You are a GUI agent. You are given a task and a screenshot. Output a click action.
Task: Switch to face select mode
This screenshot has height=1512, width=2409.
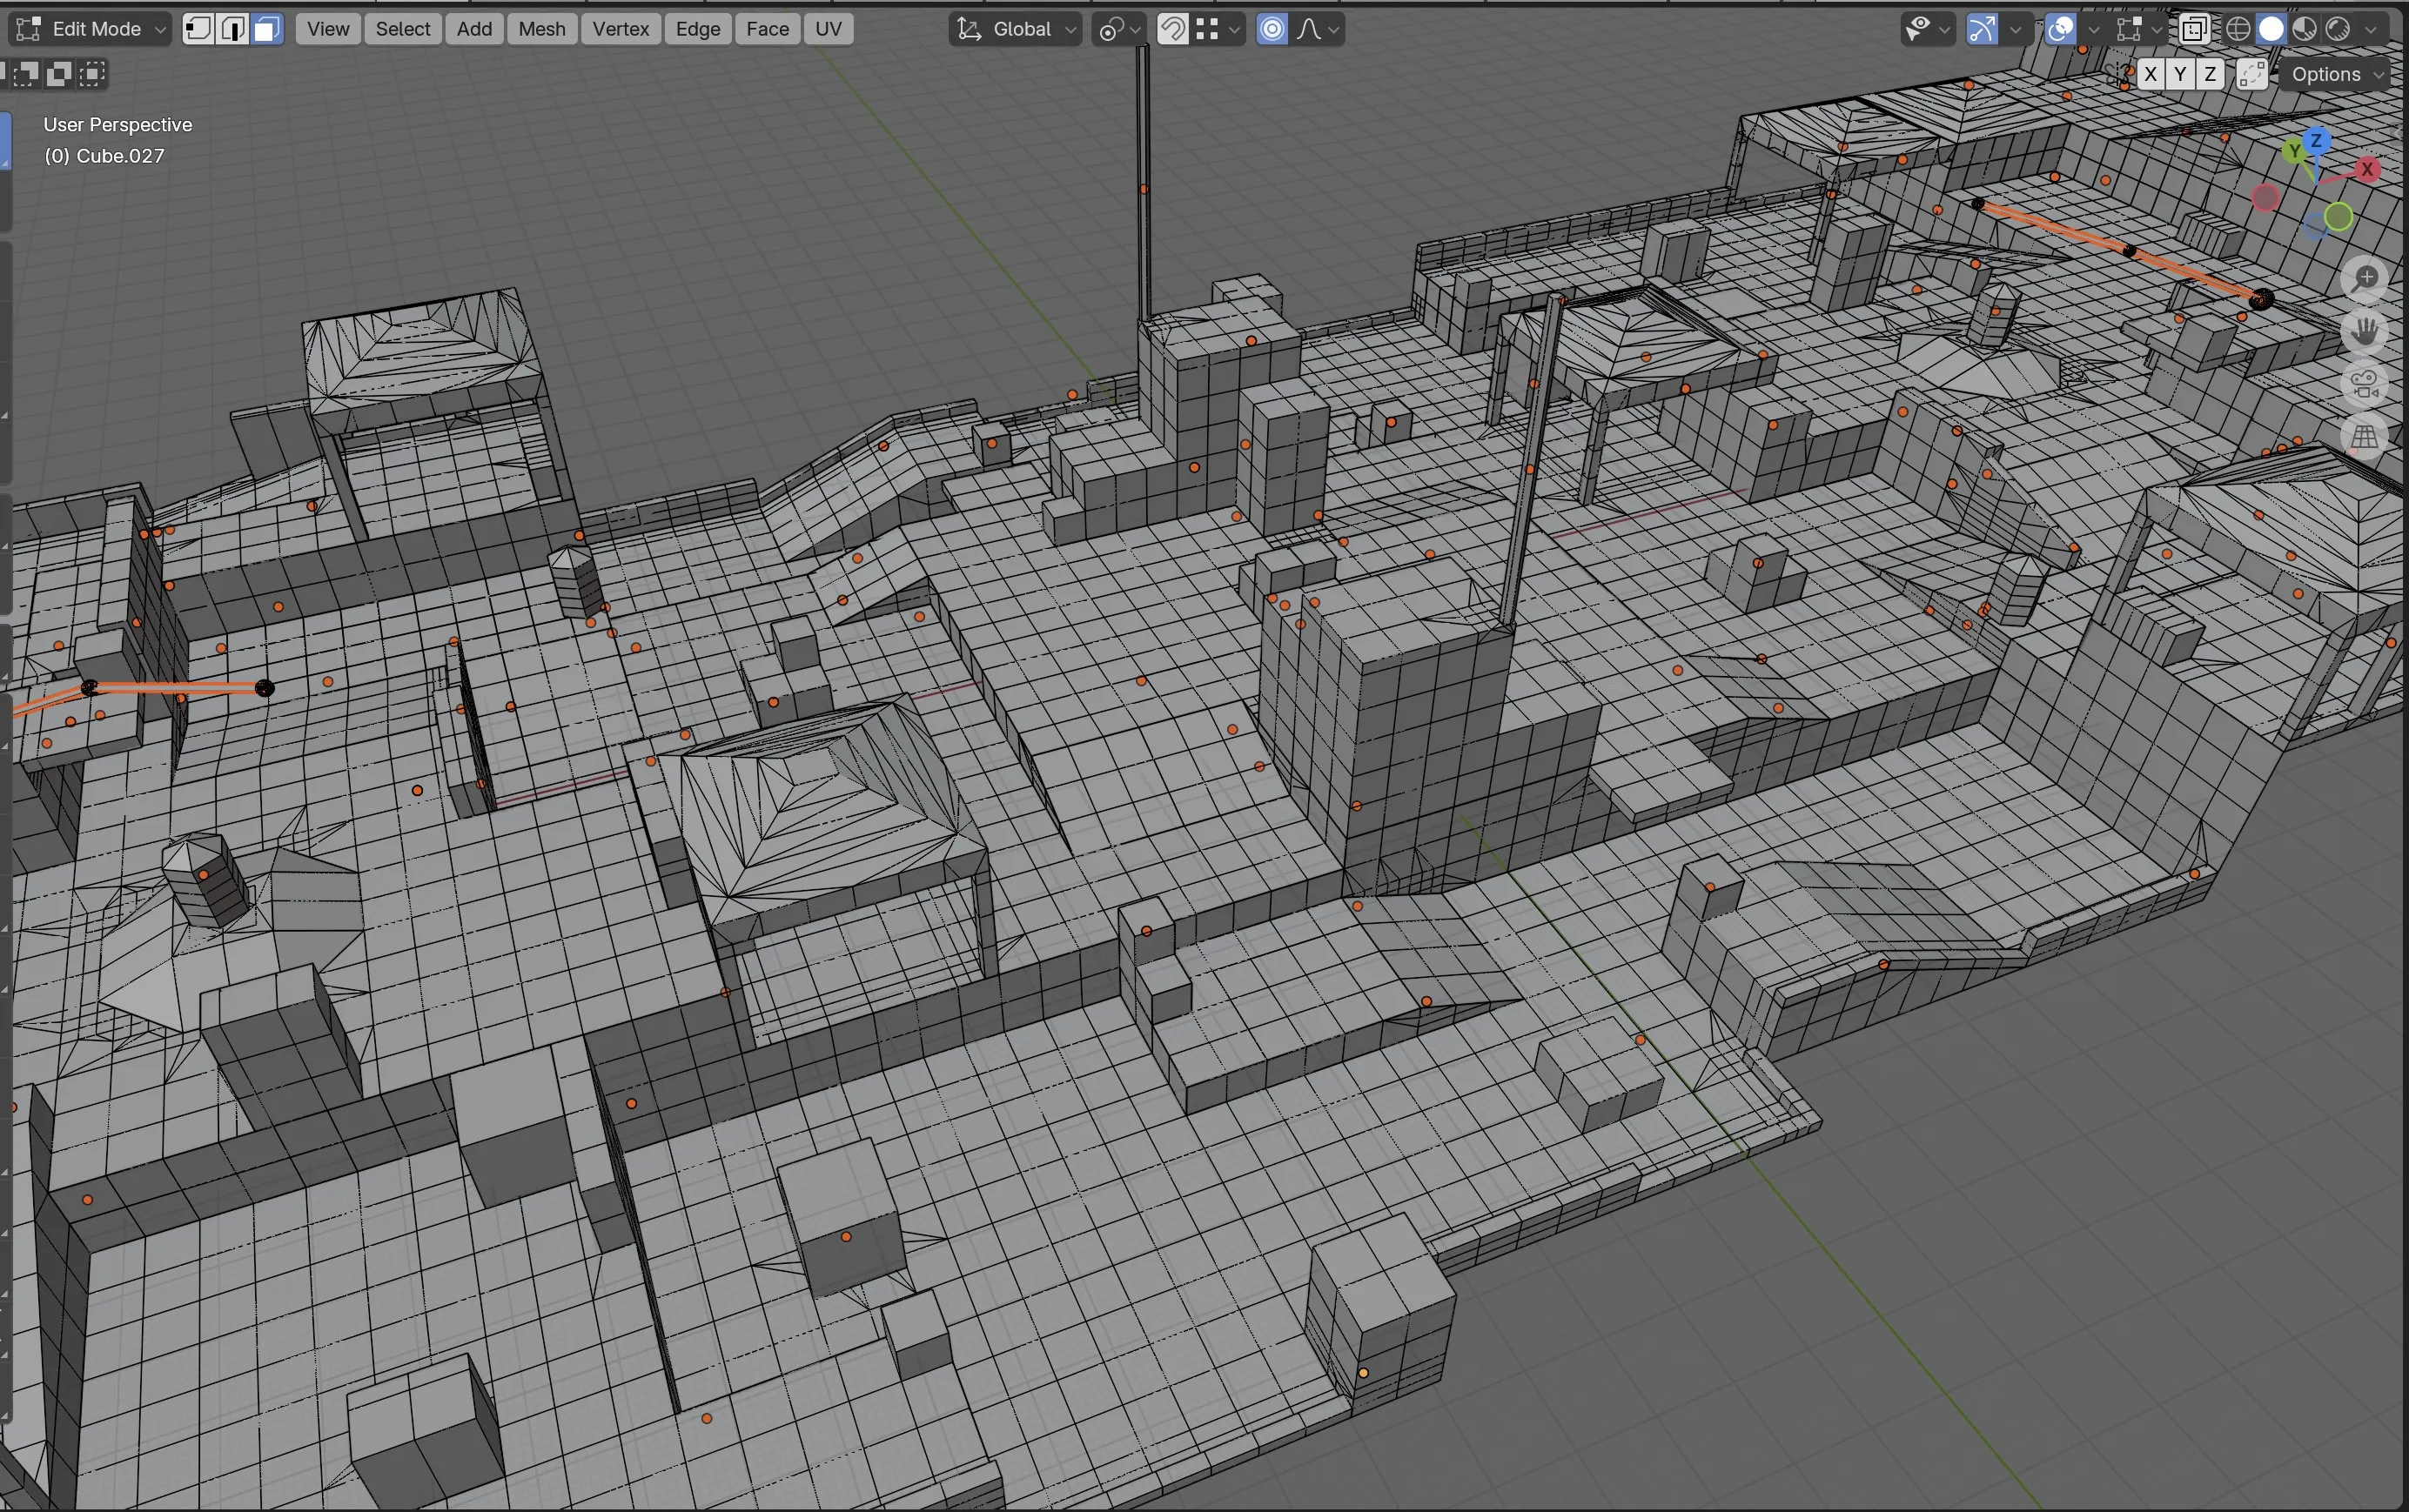tap(266, 29)
